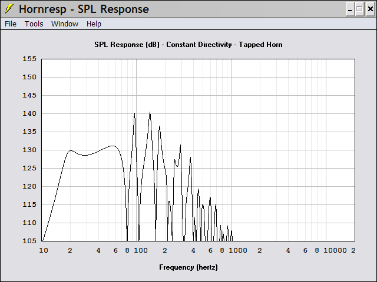Click the 145 dB y-axis label
The width and height of the screenshot is (377, 282).
tap(29, 95)
